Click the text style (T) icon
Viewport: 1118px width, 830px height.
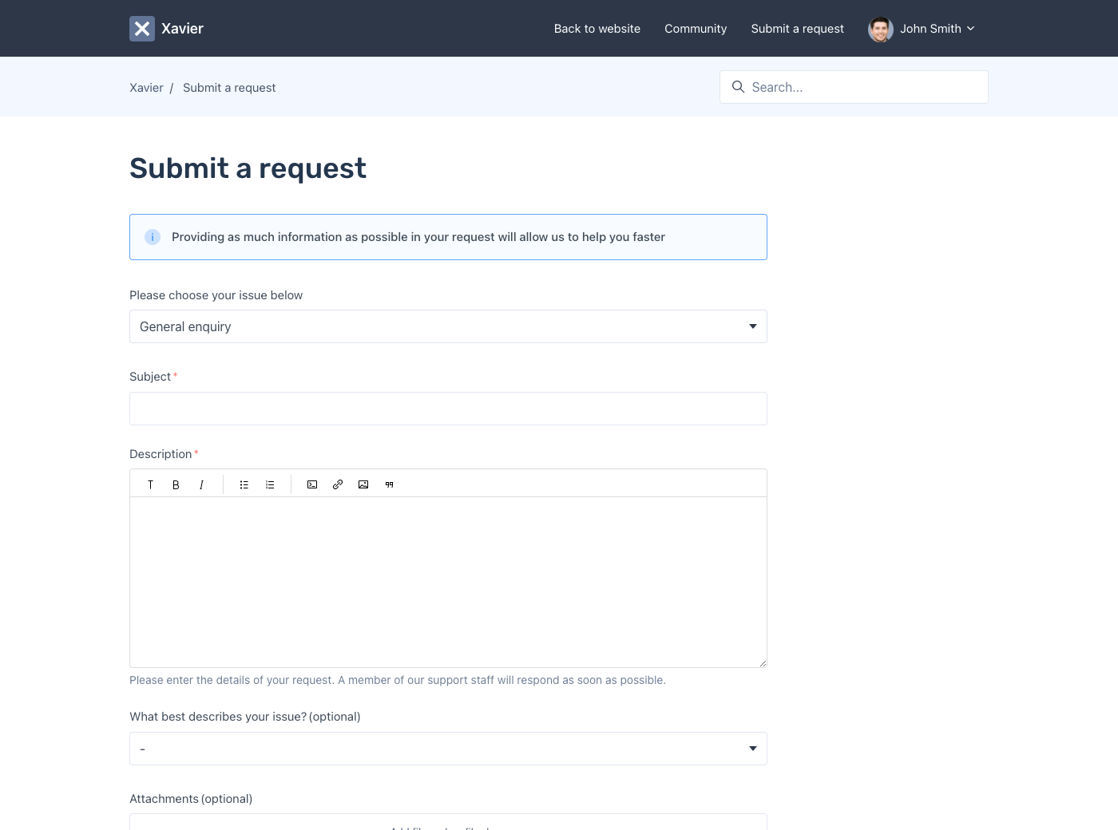coord(150,484)
